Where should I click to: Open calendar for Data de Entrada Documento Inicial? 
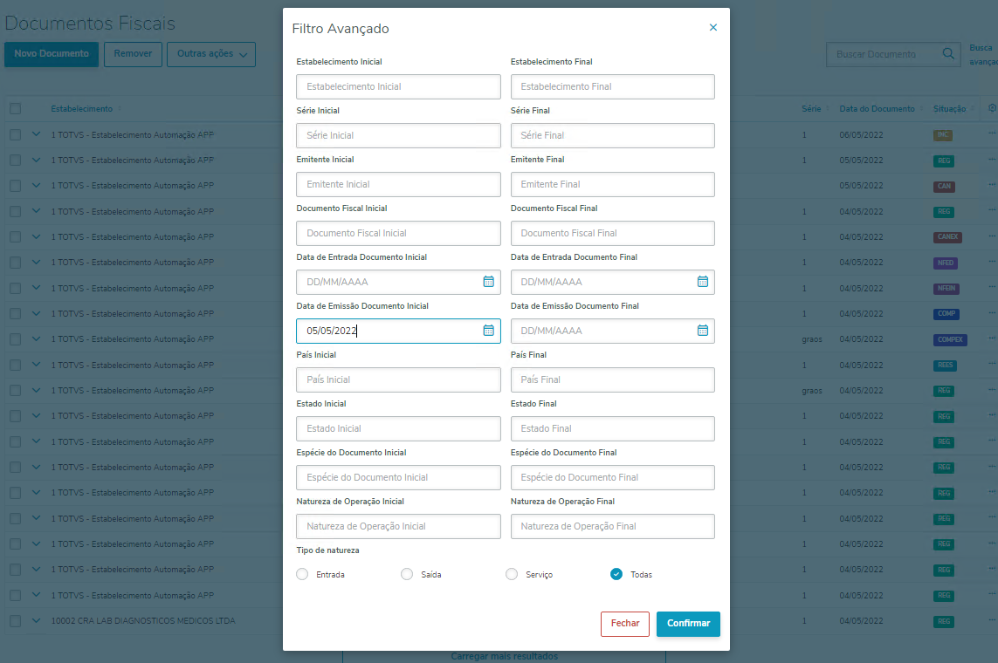tap(489, 282)
